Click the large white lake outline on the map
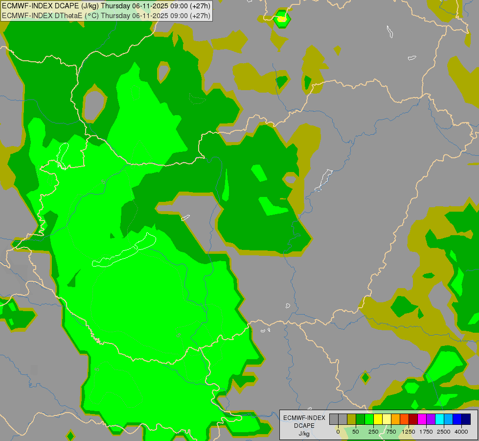 coord(124,250)
